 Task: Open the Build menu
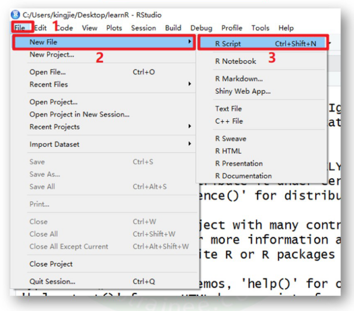(173, 28)
